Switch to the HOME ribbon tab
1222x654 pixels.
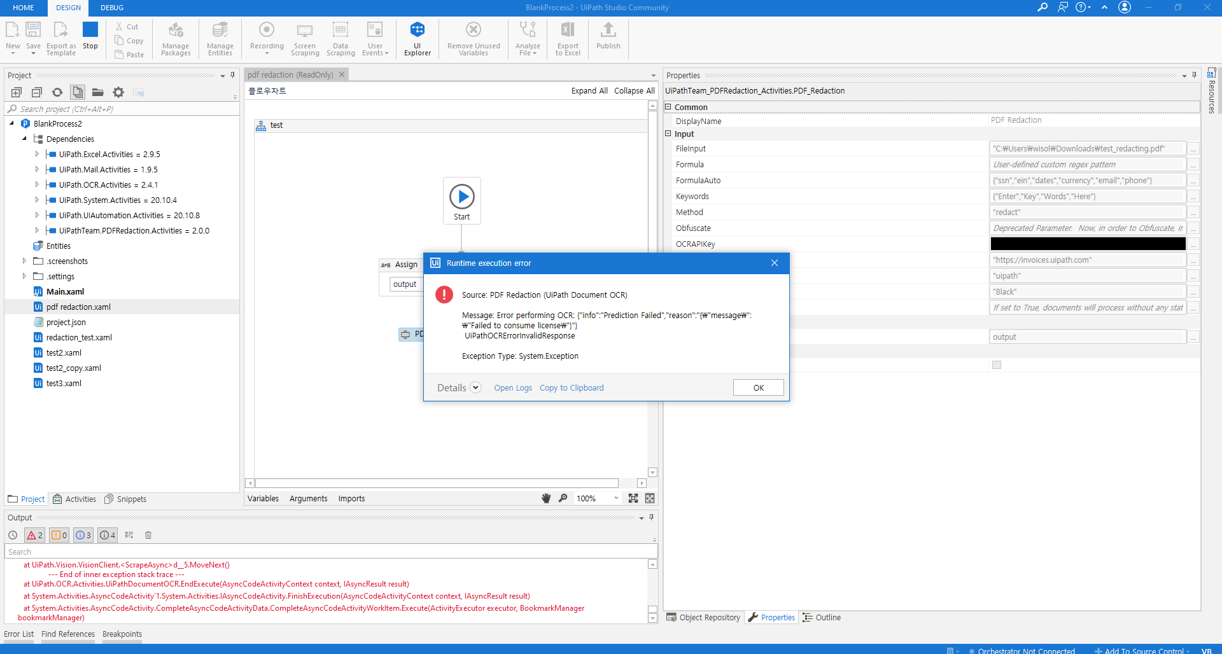[x=24, y=8]
